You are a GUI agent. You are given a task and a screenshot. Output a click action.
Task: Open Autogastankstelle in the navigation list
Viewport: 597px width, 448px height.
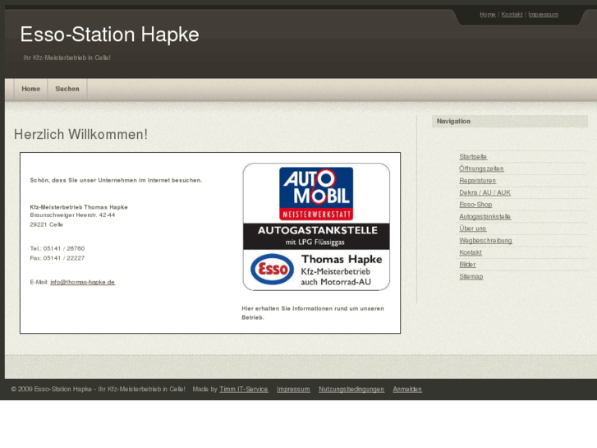[485, 216]
